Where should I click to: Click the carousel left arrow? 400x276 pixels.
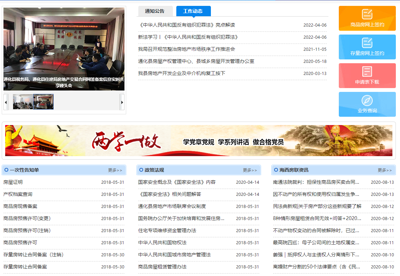click(x=6, y=102)
